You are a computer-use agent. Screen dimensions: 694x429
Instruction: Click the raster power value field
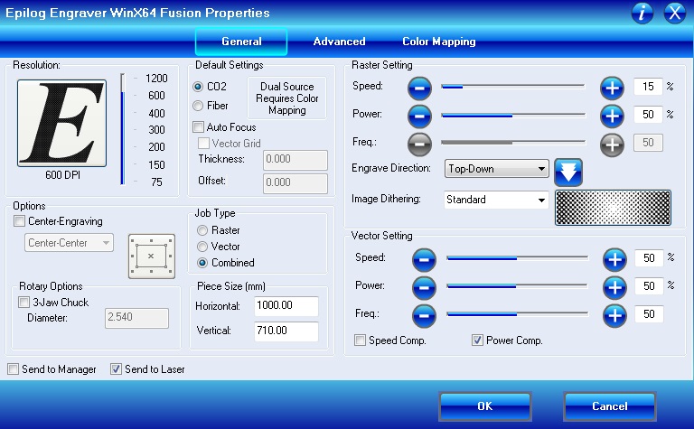[x=648, y=115]
